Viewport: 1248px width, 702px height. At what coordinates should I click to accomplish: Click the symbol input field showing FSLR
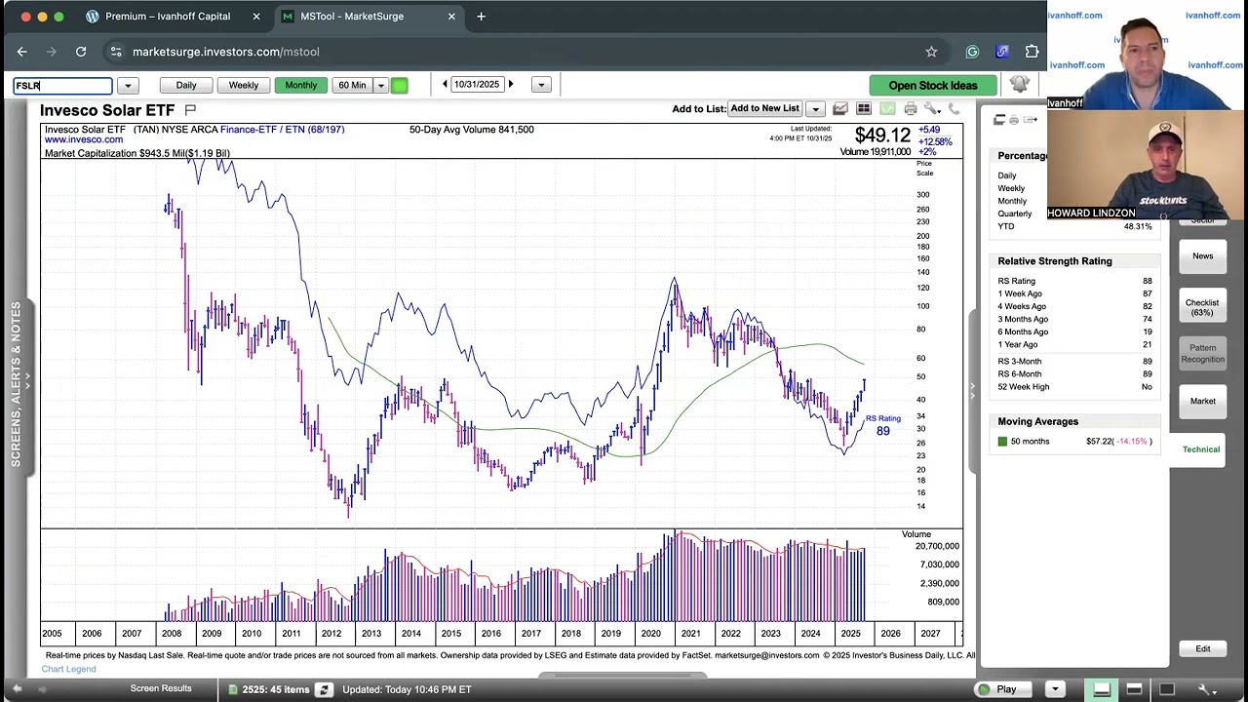coord(62,86)
